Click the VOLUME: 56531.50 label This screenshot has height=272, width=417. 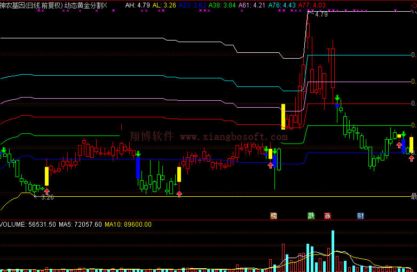tap(28, 225)
